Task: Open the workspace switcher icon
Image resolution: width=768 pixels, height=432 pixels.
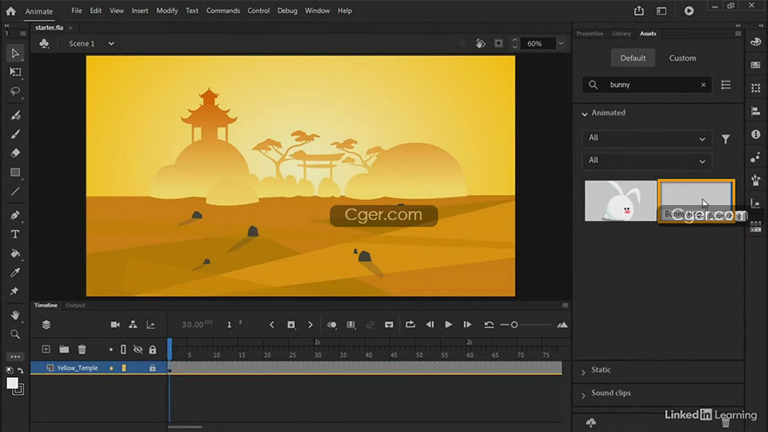Action: [x=662, y=10]
